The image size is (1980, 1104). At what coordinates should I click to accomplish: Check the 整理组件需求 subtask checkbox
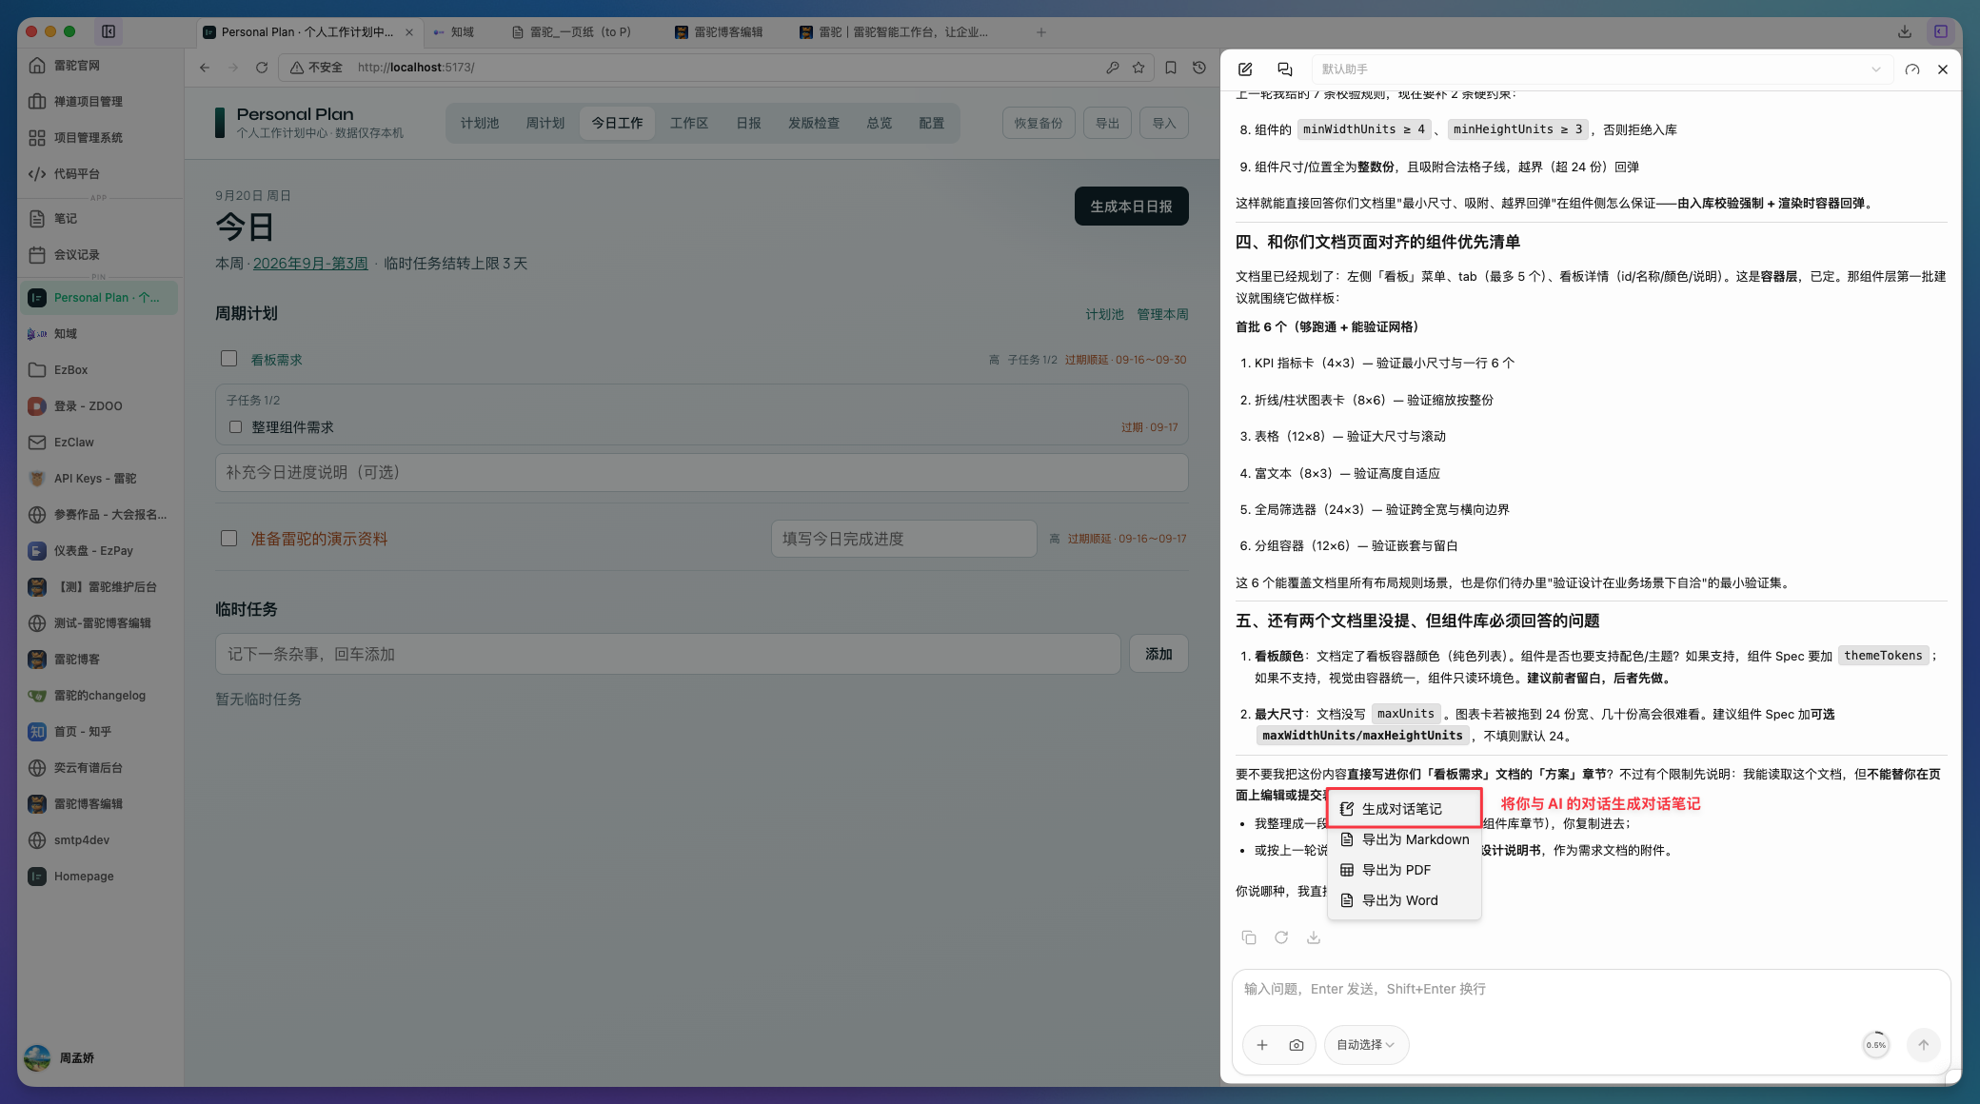(x=235, y=427)
